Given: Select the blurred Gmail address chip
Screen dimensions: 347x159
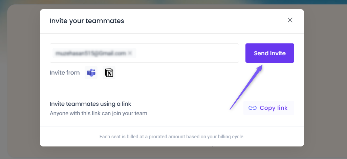Looking at the screenshot, I should pyautogui.click(x=91, y=53).
